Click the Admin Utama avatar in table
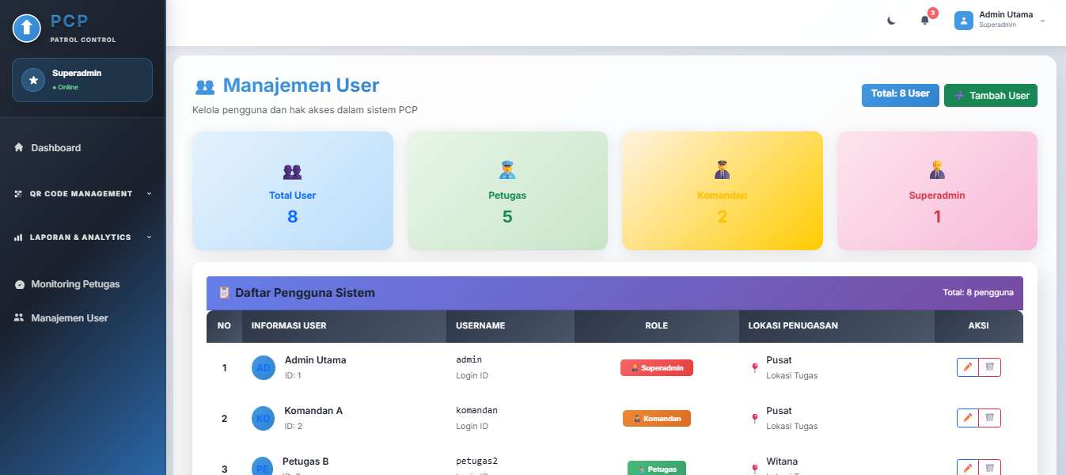The width and height of the screenshot is (1066, 475). (263, 367)
